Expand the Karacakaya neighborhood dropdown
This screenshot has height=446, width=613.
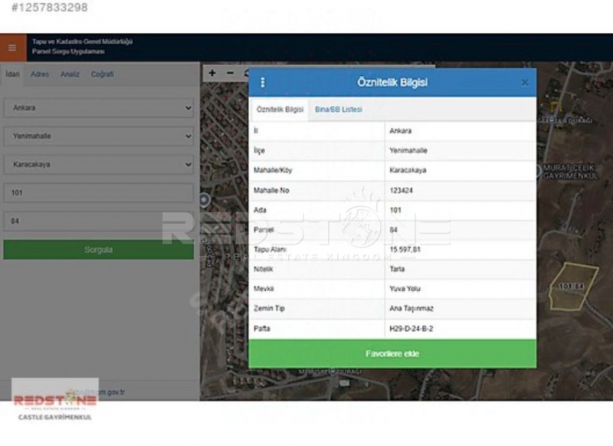coord(98,164)
